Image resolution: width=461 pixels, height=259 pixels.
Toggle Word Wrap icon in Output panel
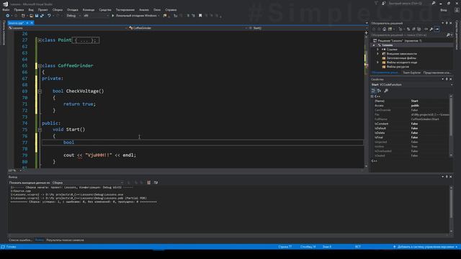coord(156,183)
